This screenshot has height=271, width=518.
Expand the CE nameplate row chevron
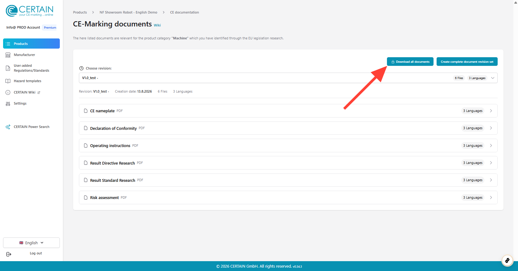[x=491, y=111]
